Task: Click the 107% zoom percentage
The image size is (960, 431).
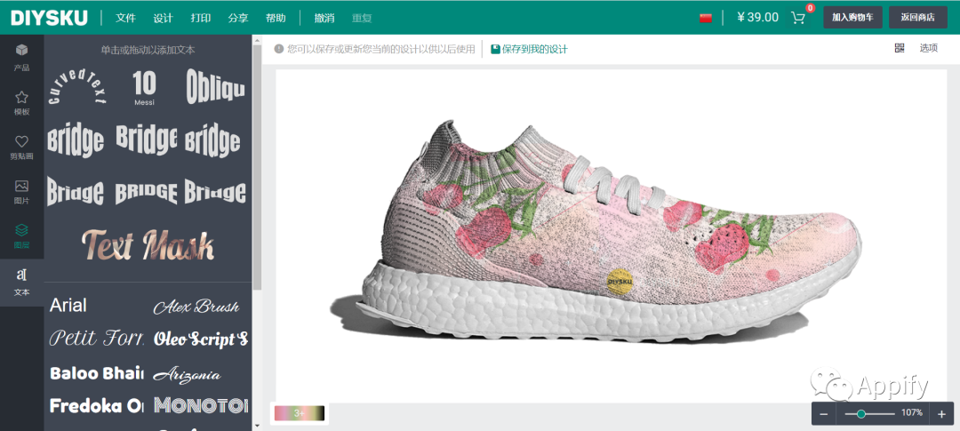Action: tap(912, 413)
